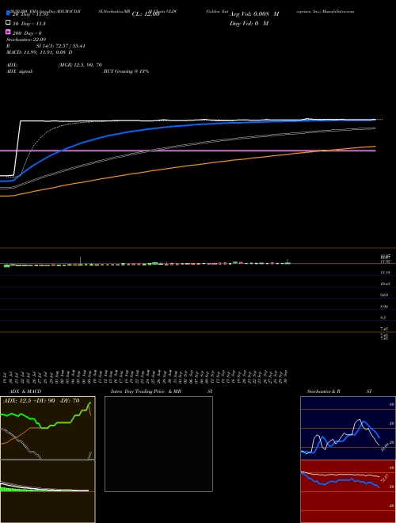
Task: Open the ADX indicator chart with green line
Action: tap(48, 428)
